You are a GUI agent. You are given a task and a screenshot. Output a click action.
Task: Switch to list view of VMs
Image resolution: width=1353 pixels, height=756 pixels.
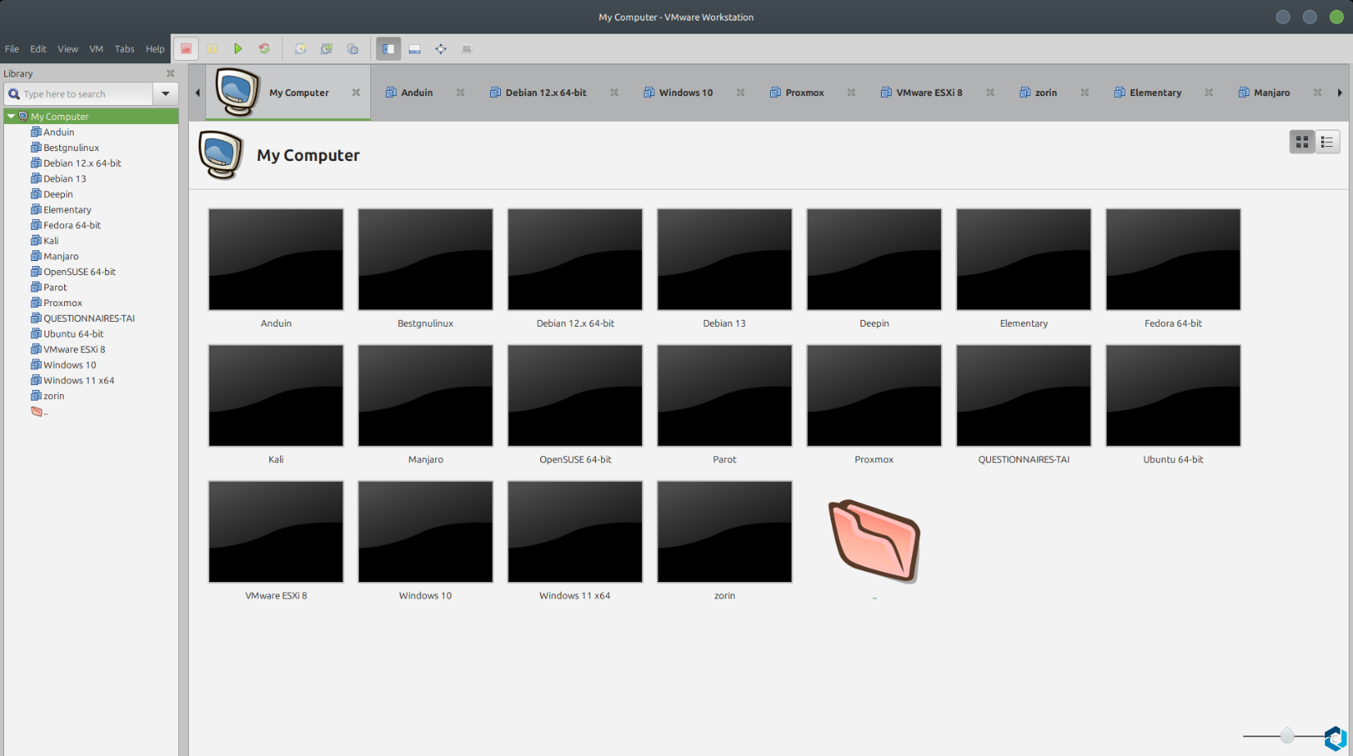1327,141
